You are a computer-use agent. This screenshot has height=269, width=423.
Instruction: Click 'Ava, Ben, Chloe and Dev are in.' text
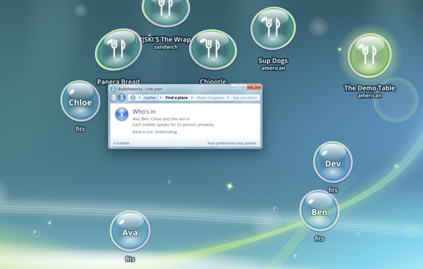point(161,119)
